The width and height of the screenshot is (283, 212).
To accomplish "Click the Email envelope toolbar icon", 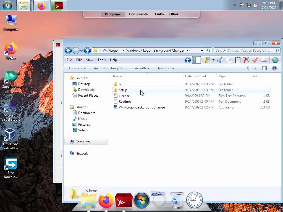I will point(264,60).
